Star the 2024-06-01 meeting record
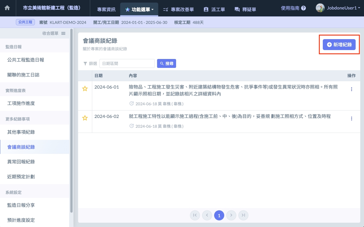This screenshot has height=227, width=364. point(85,89)
